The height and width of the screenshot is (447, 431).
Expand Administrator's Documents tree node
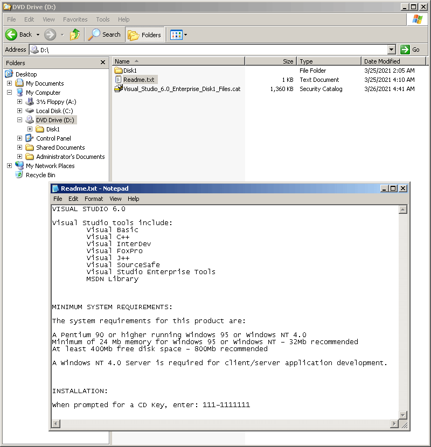[x=20, y=157]
